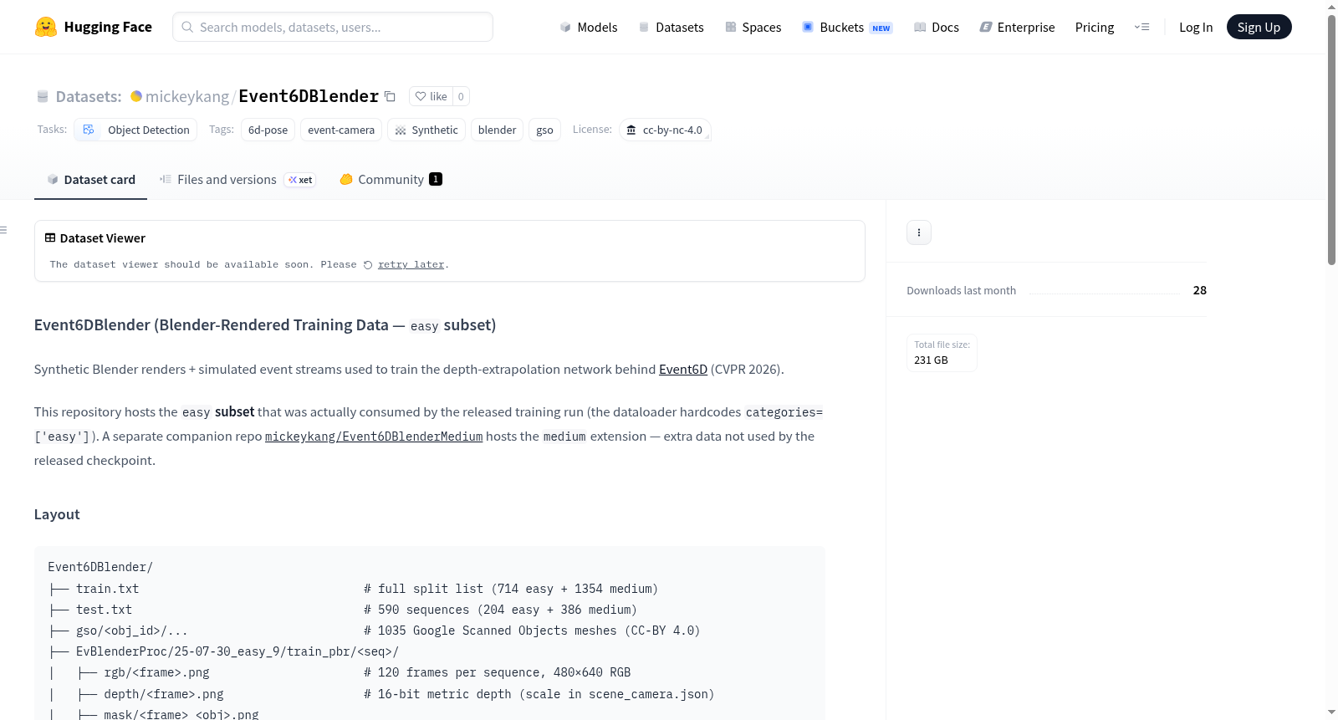Viewport: 1338px width, 720px height.
Task: Open the mickeykang/Event6DBlenderMedium repo link
Action: (374, 437)
